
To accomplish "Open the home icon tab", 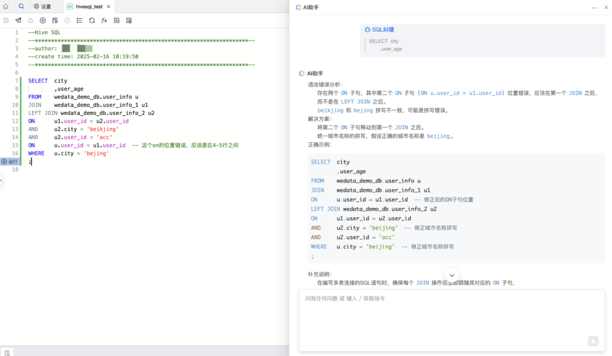I will [x=6, y=6].
